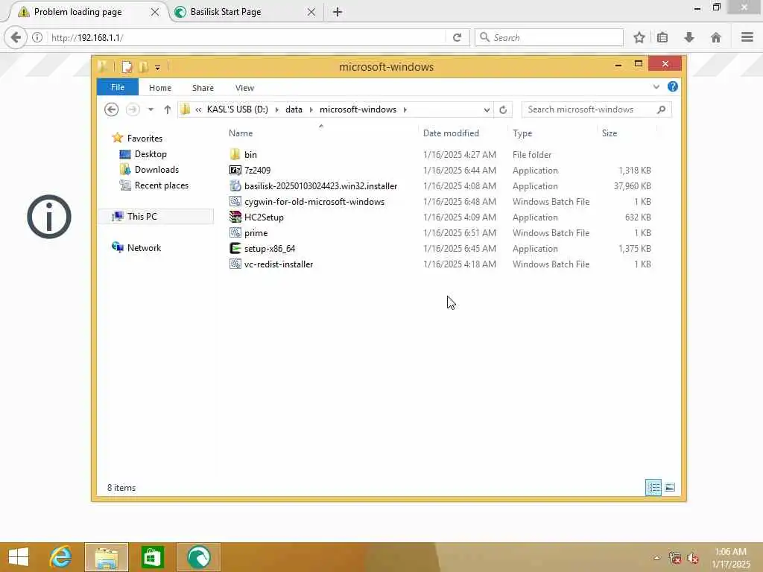Reload the page in the browser
The height and width of the screenshot is (572, 763).
457,37
